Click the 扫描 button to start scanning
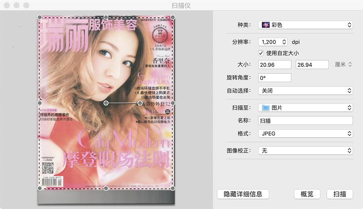Image resolution: width=363 pixels, height=209 pixels. [340, 194]
